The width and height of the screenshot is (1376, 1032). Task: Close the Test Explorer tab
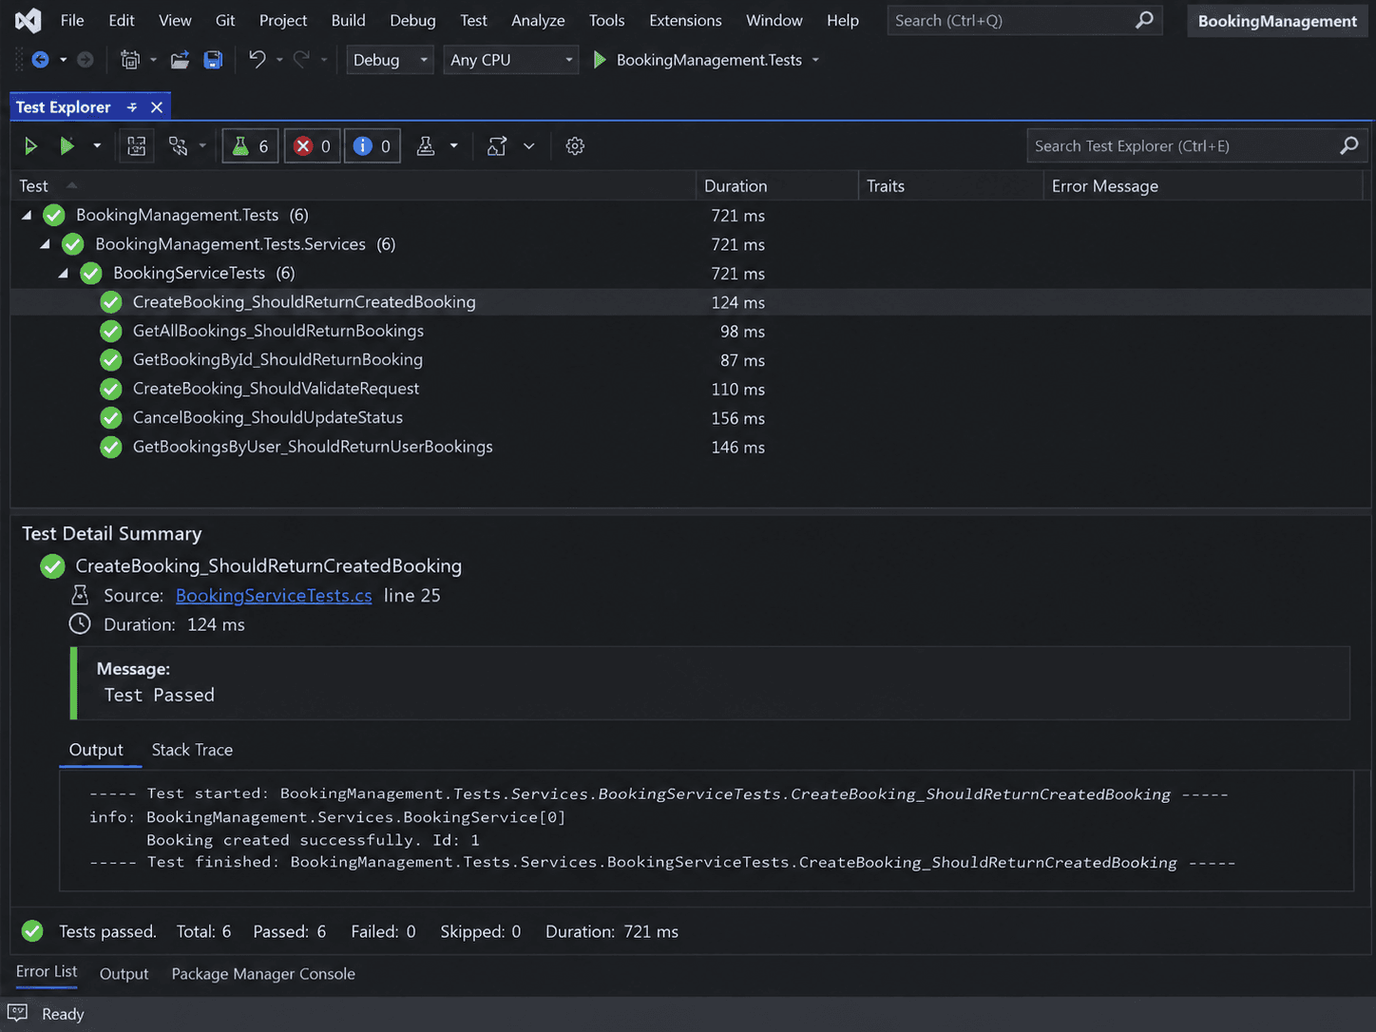[x=157, y=107]
